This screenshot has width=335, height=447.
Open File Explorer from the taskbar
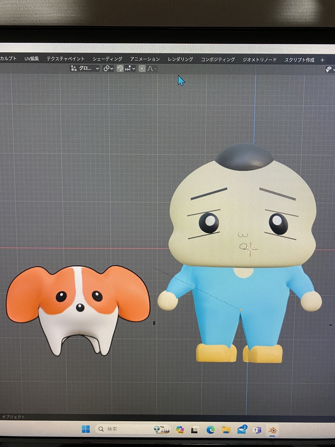pos(226,430)
